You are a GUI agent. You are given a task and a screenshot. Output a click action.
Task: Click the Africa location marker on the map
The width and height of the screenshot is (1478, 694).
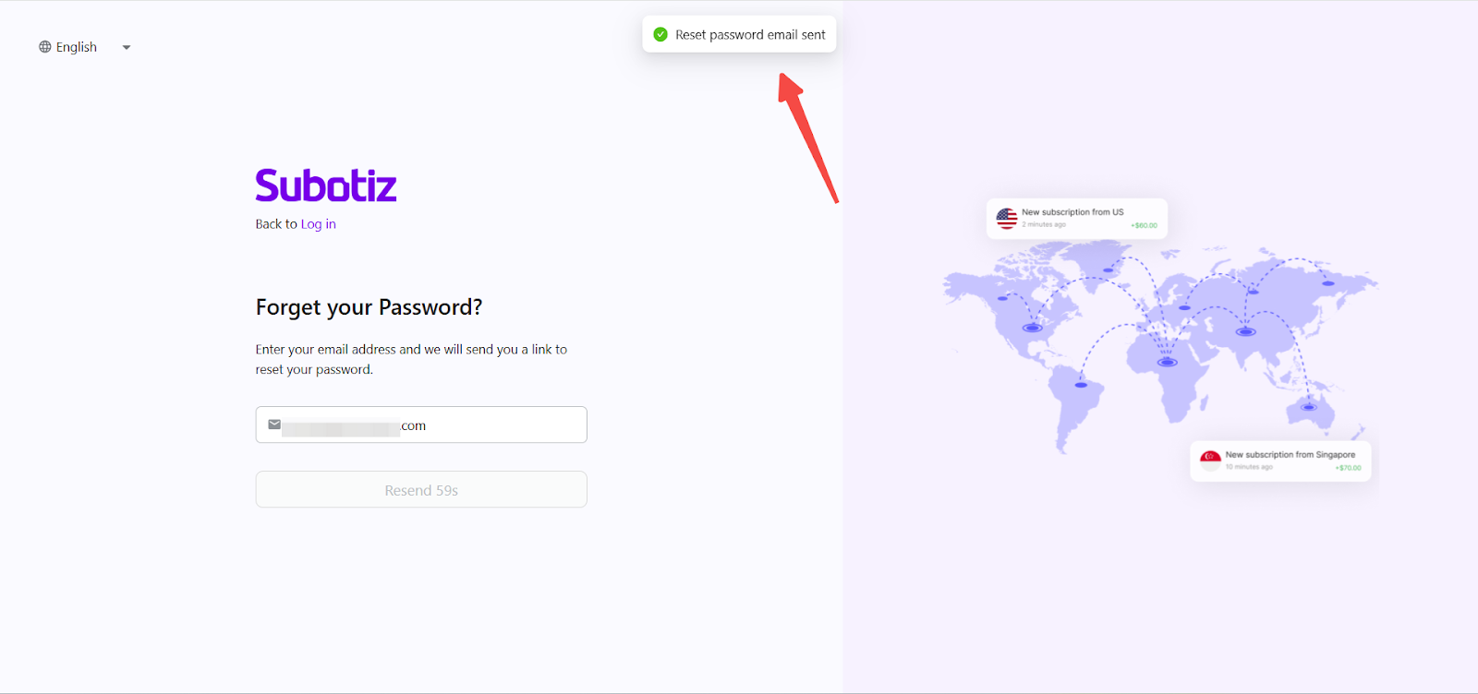tap(1168, 362)
